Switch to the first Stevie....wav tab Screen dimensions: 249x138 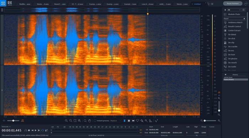(x=43, y=4)
